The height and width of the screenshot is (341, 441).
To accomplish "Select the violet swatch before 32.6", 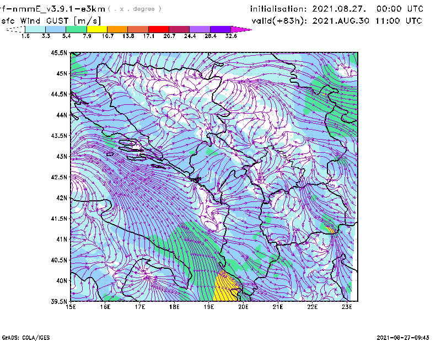I will (x=220, y=29).
